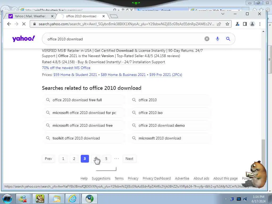272x204 pixels.
Task: Open $89 Home & Business 2021 link
Action: [x=123, y=75]
